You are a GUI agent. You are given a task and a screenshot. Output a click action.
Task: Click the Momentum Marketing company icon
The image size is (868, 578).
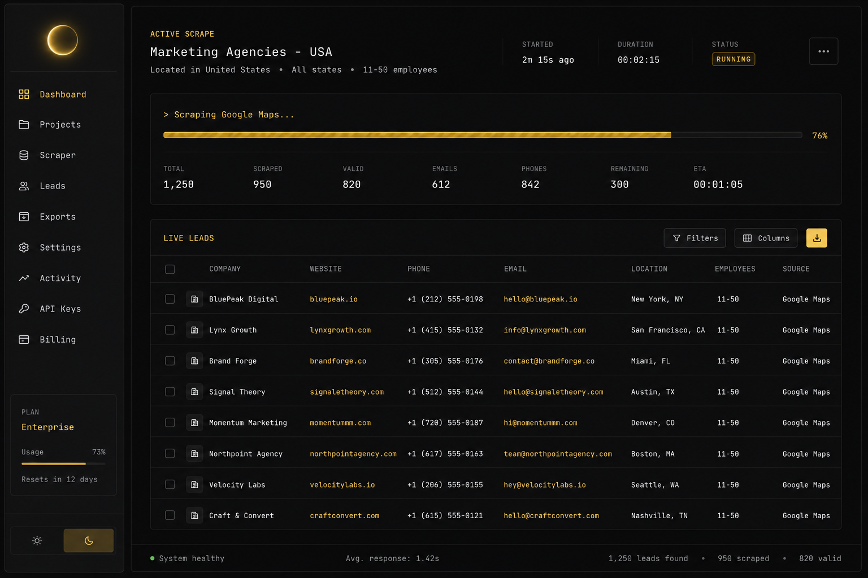[x=194, y=423]
